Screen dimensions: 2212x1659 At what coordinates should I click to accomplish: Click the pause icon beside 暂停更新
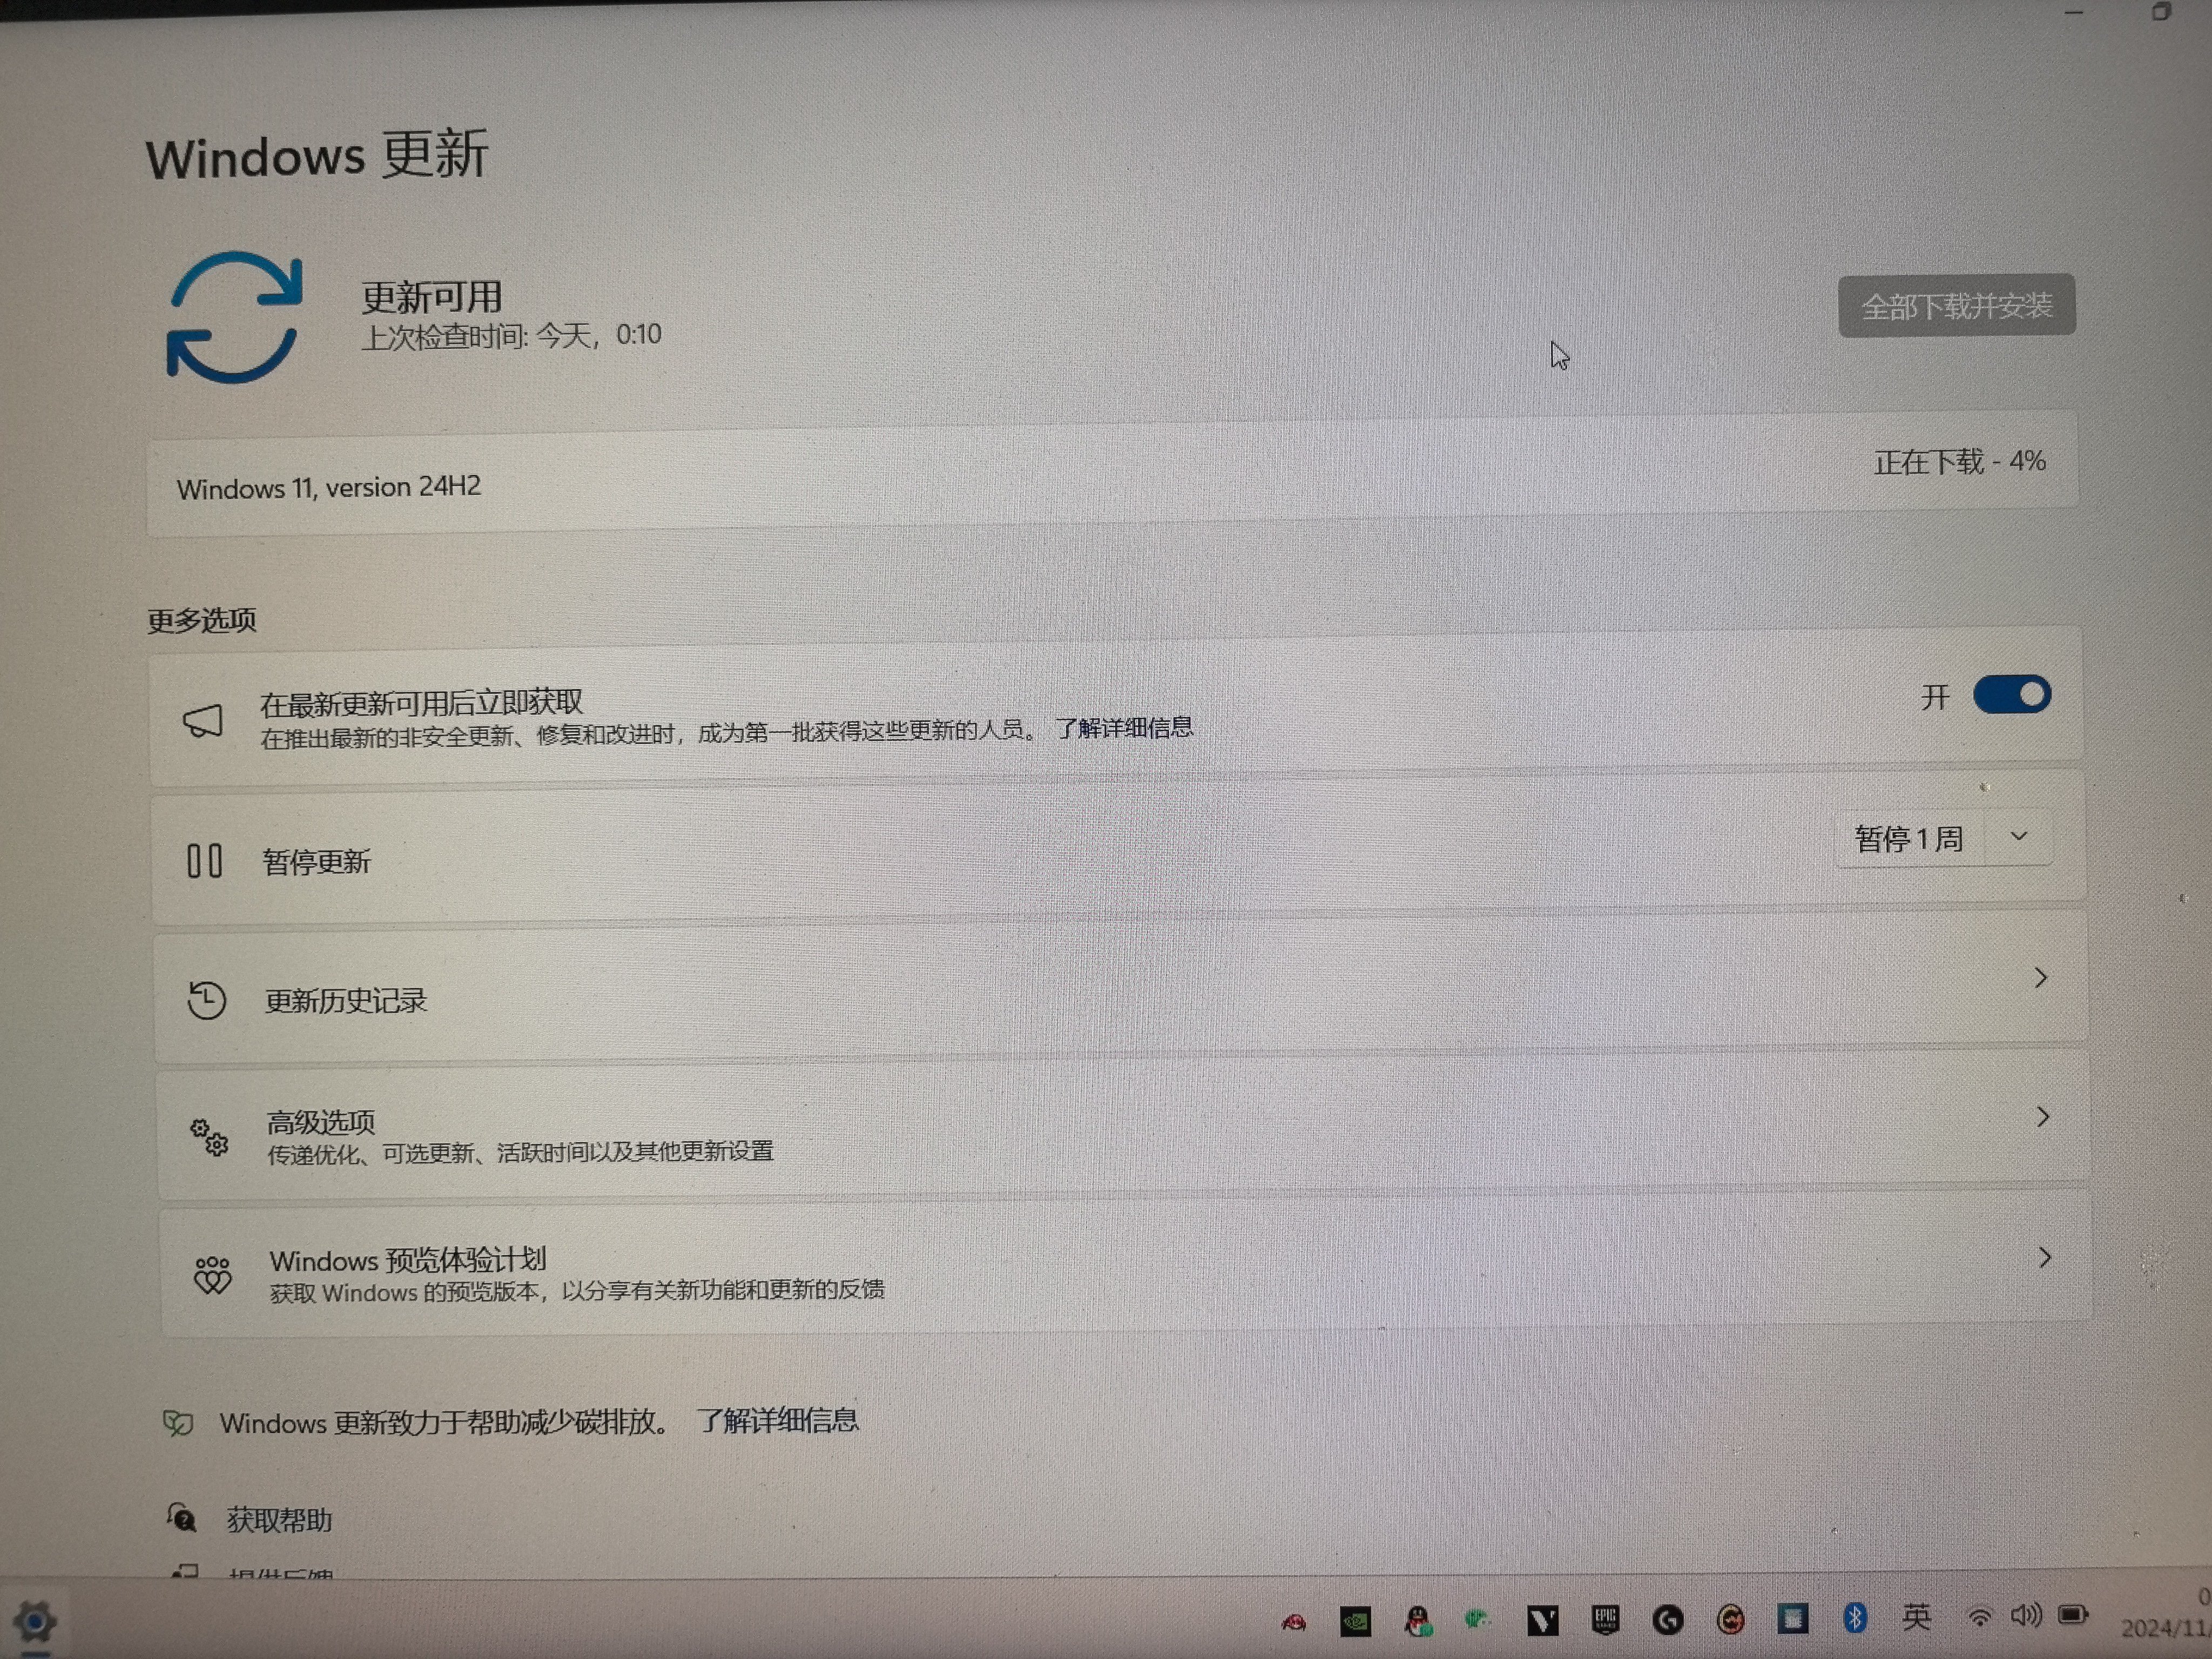[204, 860]
